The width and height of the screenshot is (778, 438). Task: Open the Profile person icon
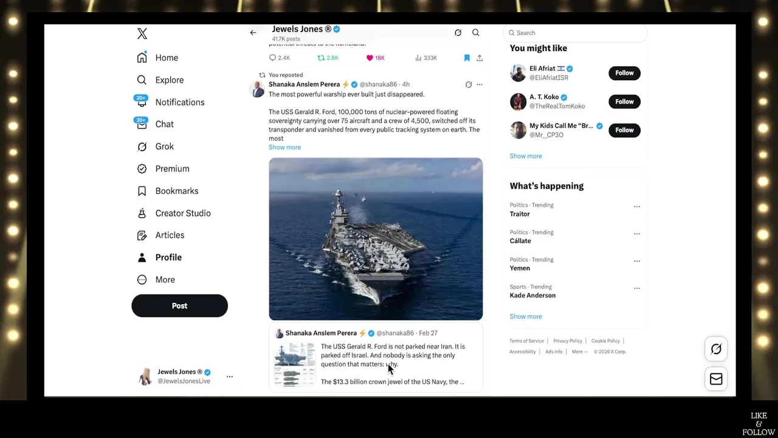point(142,257)
